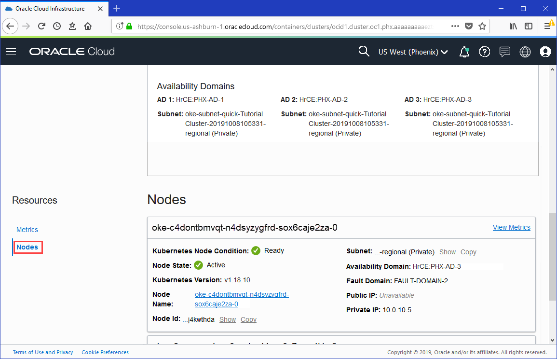Open Cookie Preferences link

tap(105, 352)
